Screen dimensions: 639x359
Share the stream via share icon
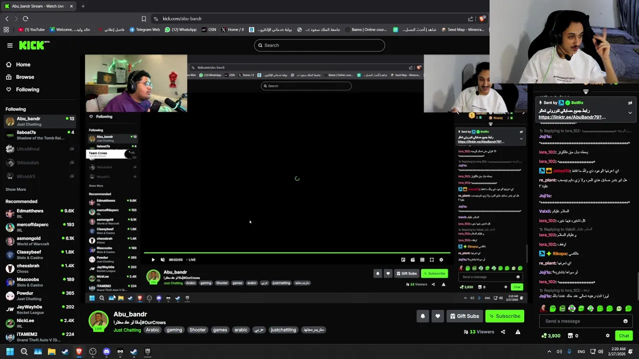point(503,332)
